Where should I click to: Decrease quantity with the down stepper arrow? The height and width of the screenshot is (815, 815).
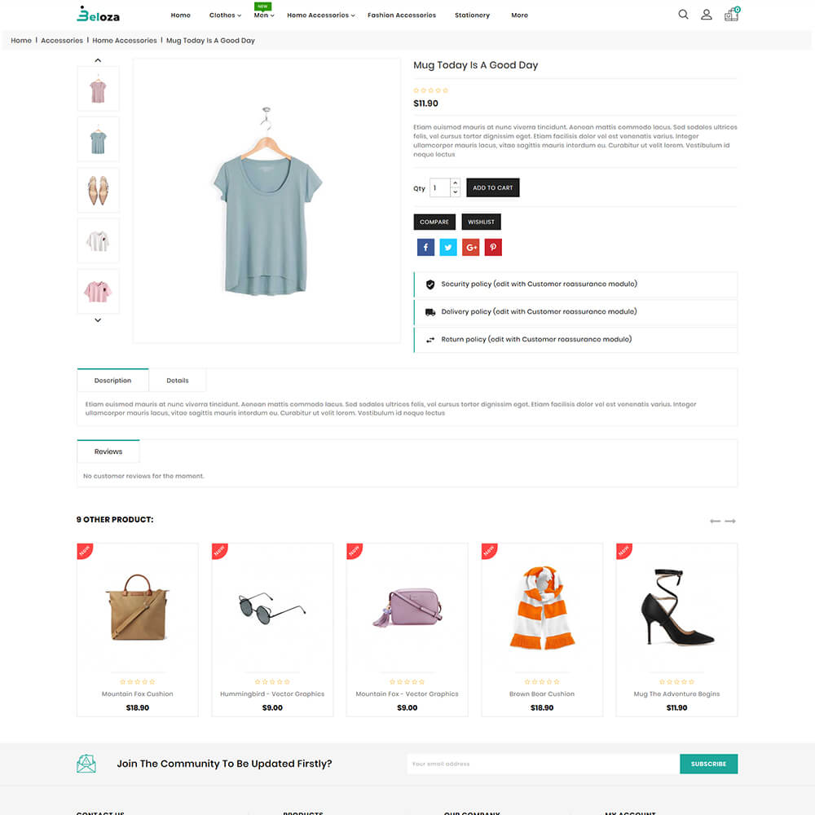[x=455, y=192]
